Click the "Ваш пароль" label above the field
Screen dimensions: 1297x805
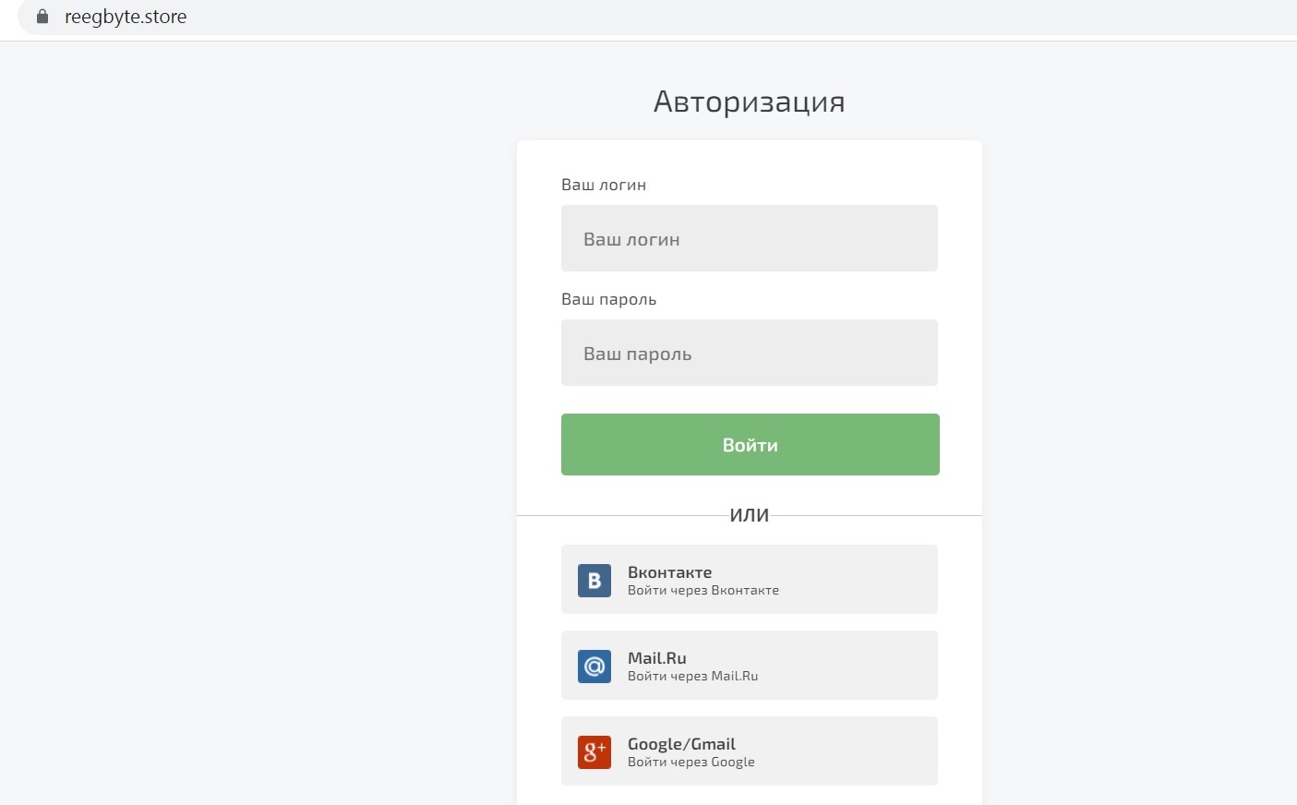609,299
